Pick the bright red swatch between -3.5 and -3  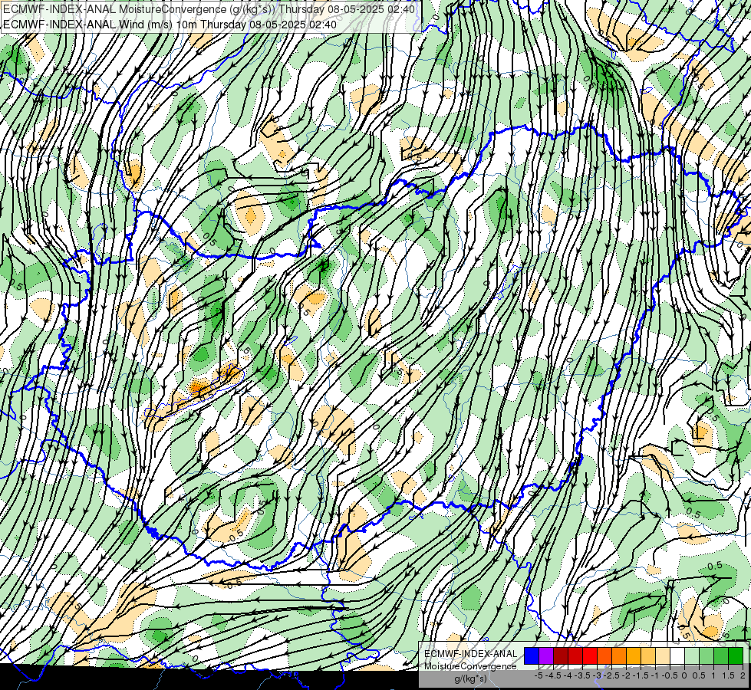point(590,656)
